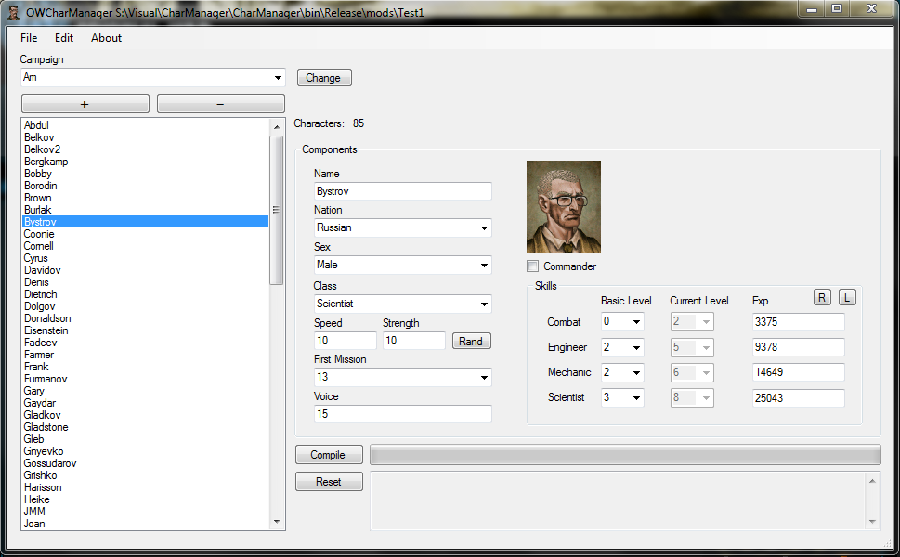Select Eisenstein in the character list
900x557 pixels.
click(46, 330)
